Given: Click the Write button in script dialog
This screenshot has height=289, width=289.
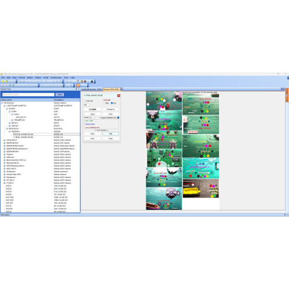Looking at the screenshot, I should tap(110, 114).
